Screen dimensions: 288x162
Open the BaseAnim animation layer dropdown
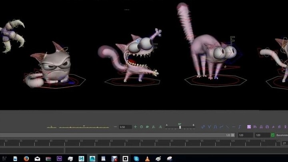click(x=282, y=135)
